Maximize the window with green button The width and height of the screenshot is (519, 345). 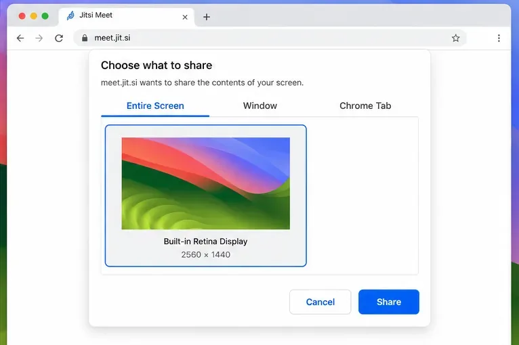[45, 16]
